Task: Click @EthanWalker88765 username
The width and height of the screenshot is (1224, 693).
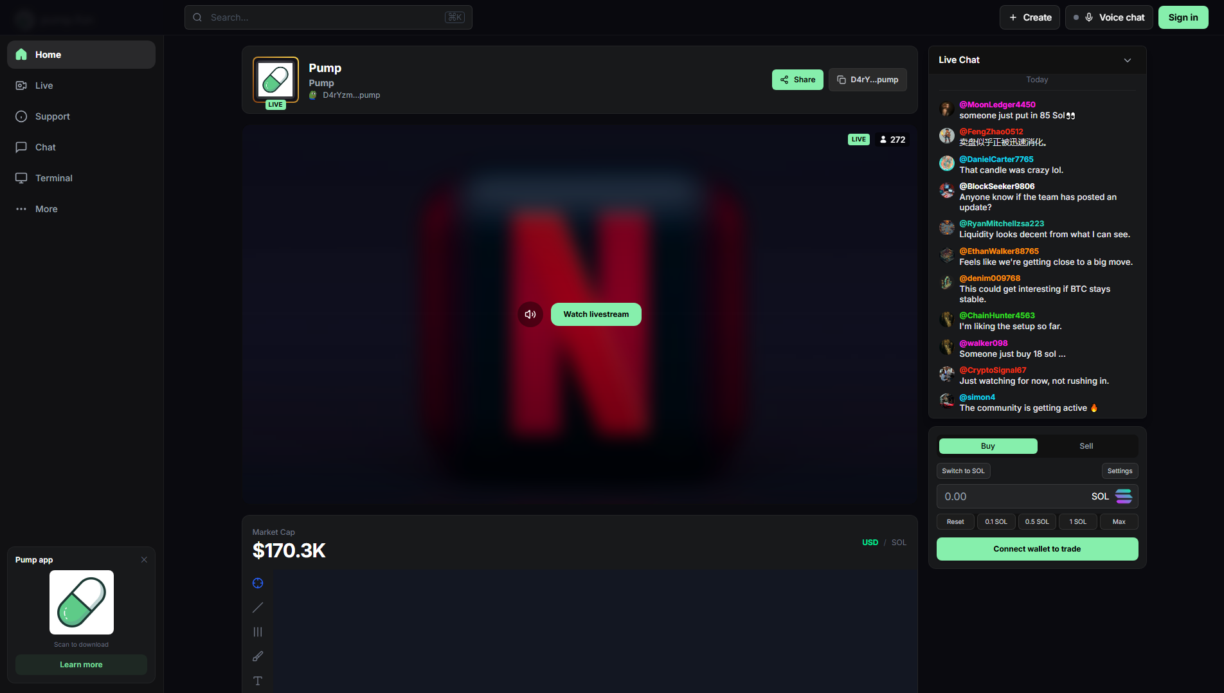Action: (999, 251)
